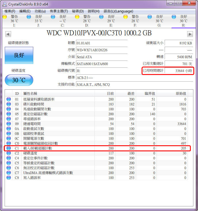Go to next disk arrow
Screen dimensions: 198x211
pos(190,34)
